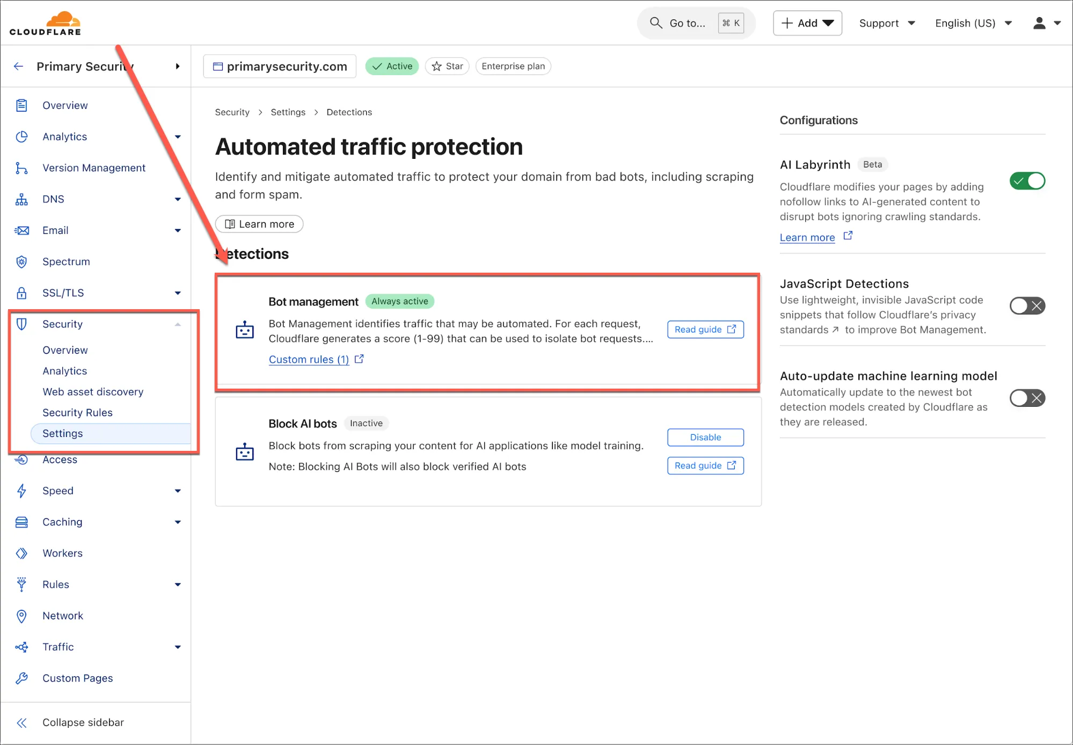The image size is (1073, 745).
Task: Click the Network location pin icon
Action: tap(21, 616)
